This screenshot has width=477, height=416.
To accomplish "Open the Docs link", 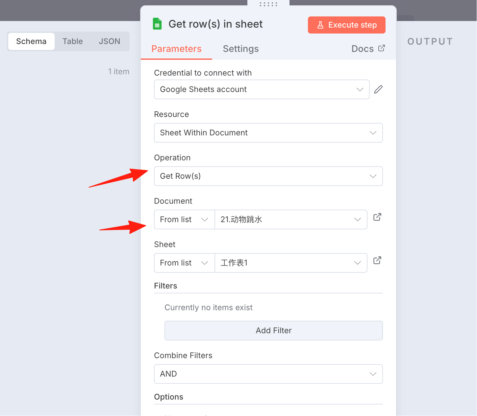I will 368,49.
